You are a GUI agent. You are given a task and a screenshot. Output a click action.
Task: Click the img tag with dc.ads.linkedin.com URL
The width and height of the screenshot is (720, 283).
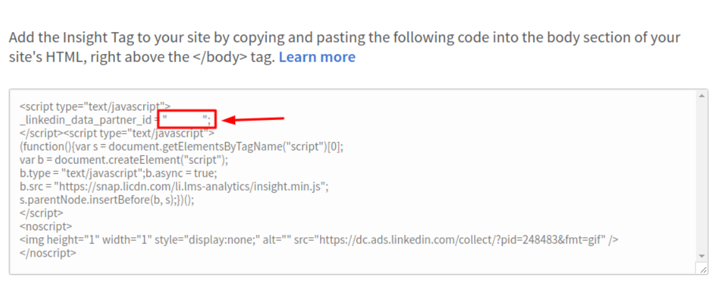(319, 240)
